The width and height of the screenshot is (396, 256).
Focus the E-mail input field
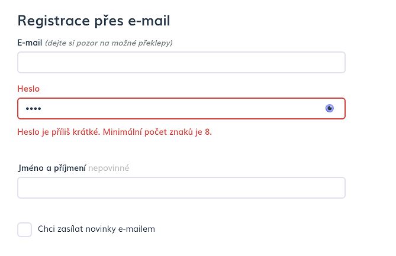coord(181,62)
